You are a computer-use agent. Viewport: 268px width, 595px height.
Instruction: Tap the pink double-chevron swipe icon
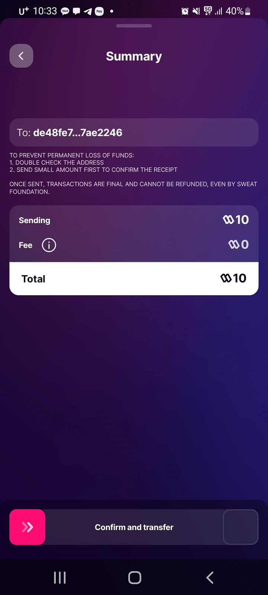coord(27,527)
